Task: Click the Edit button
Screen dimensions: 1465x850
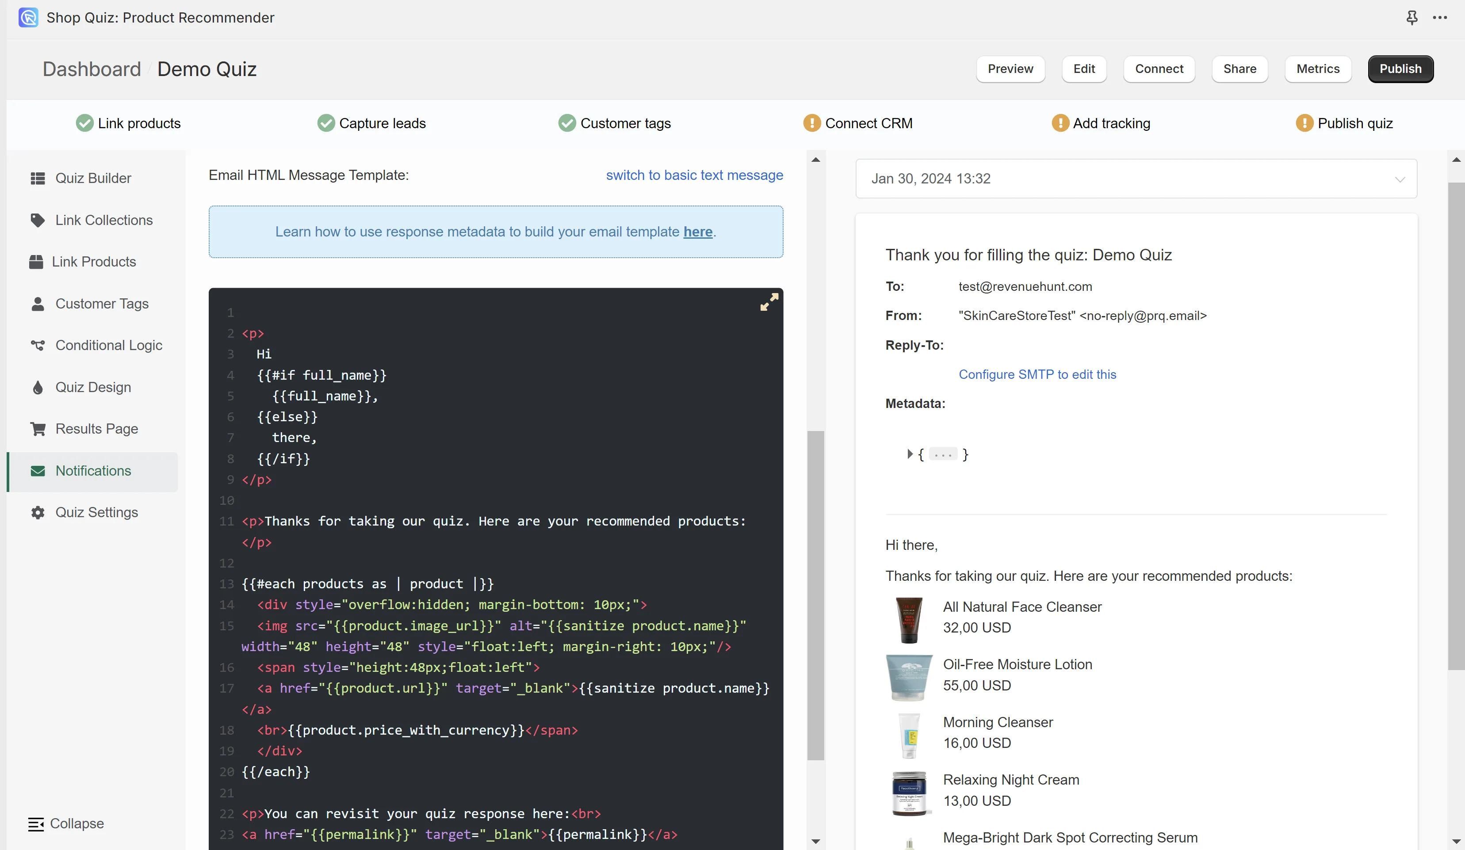Action: [1084, 69]
